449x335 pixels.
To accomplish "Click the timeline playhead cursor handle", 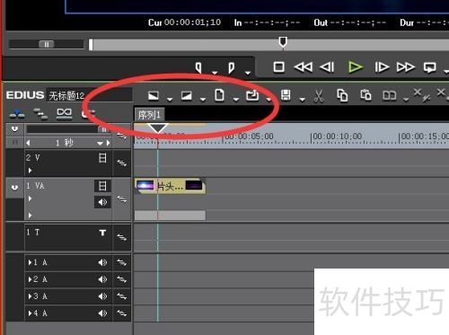I will (x=157, y=128).
